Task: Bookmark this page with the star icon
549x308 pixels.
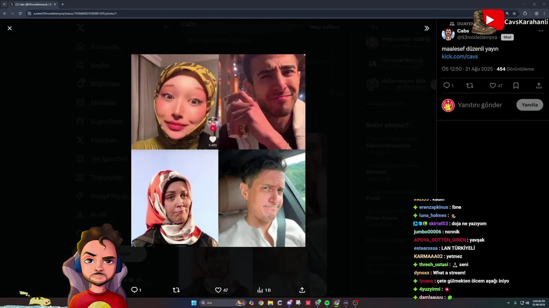Action: [514, 13]
